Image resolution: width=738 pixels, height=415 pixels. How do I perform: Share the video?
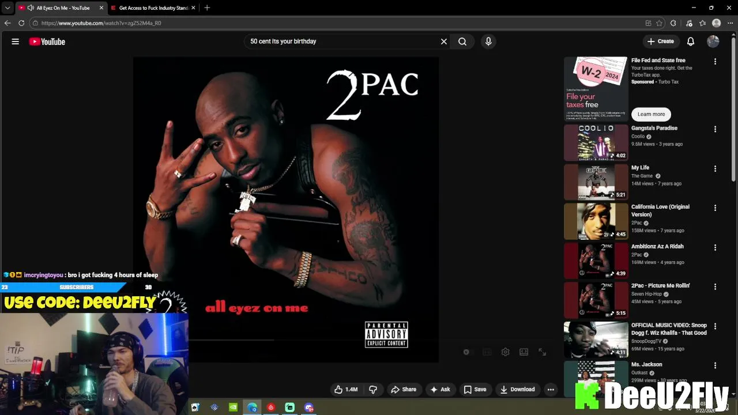click(404, 390)
